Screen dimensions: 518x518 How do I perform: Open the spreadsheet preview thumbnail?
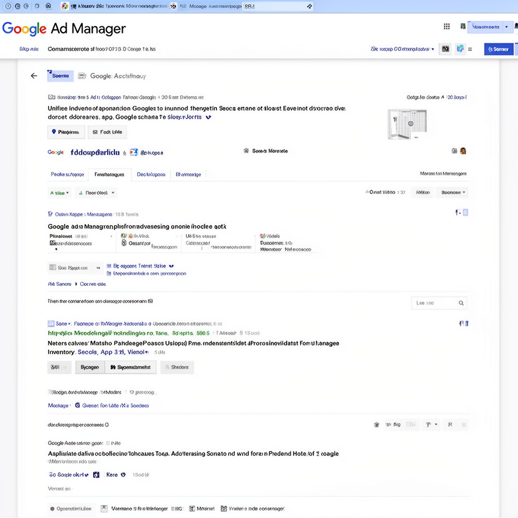407,124
